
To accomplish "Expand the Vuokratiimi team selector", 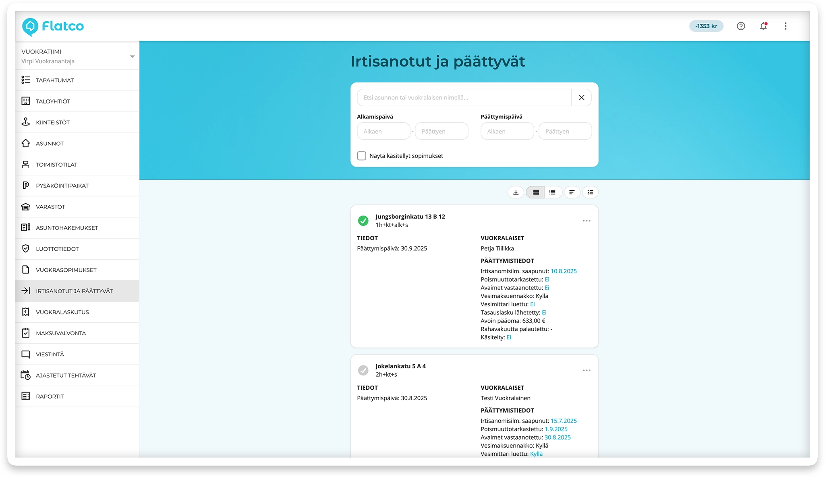I will point(131,56).
